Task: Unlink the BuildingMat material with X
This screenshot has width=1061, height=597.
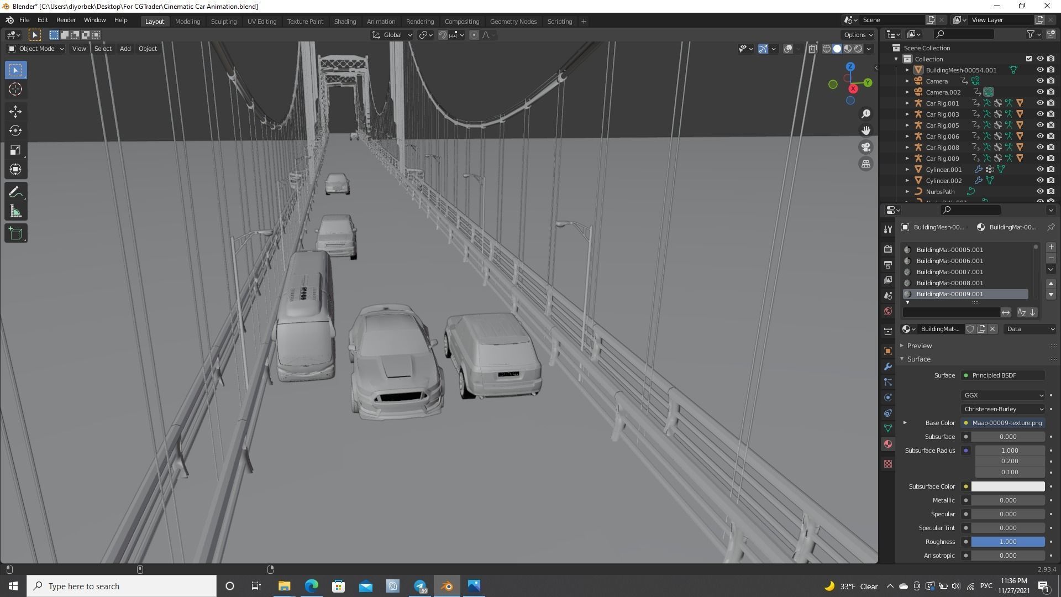Action: [992, 329]
